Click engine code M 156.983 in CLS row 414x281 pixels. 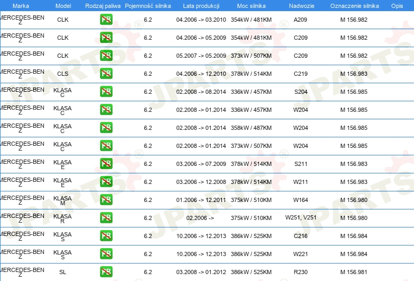[x=354, y=74]
